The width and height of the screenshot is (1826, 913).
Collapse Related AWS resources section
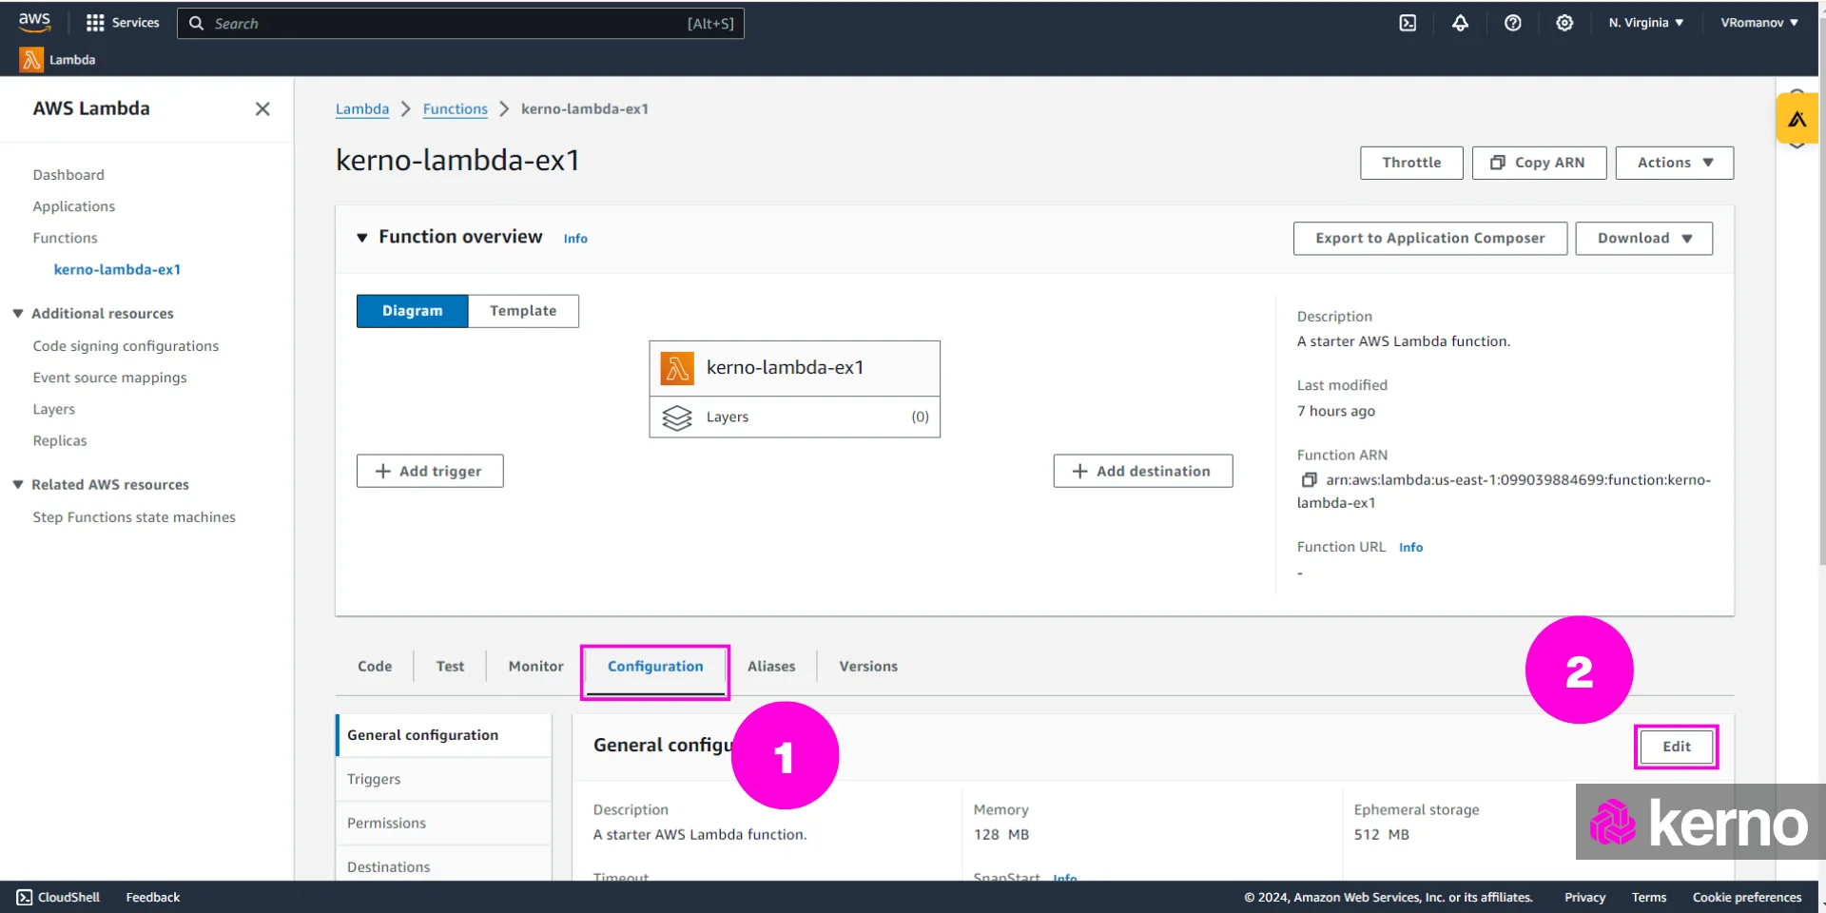(x=18, y=485)
